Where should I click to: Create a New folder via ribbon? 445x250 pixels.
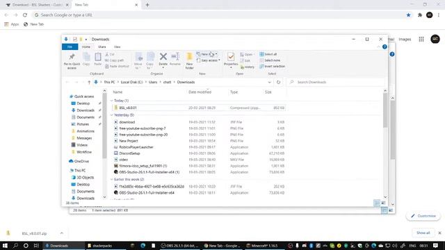tap(189, 60)
